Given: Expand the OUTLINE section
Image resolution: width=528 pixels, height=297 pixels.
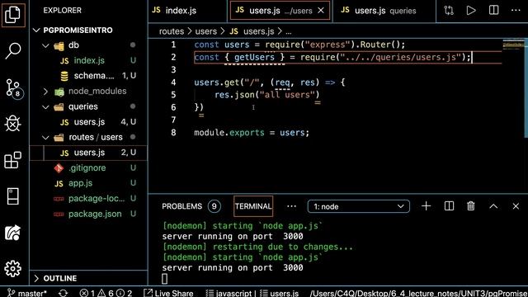Looking at the screenshot, I should (x=89, y=279).
